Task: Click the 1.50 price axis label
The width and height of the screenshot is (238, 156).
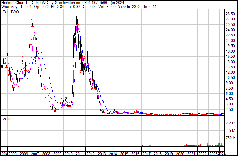Action: (229, 109)
